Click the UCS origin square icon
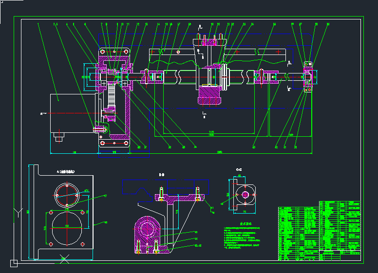 (x=14, y=263)
